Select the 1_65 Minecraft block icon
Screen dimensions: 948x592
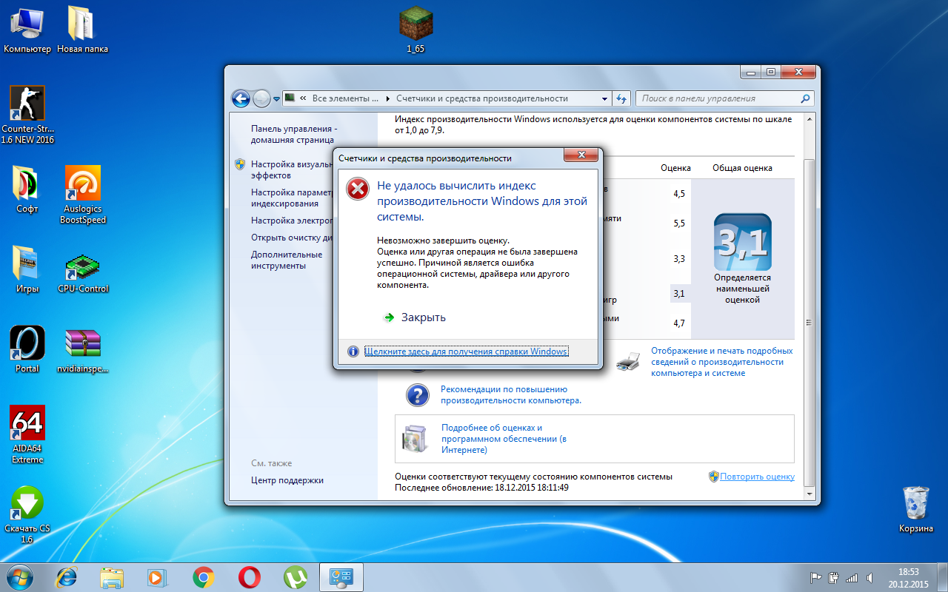pyautogui.click(x=415, y=30)
